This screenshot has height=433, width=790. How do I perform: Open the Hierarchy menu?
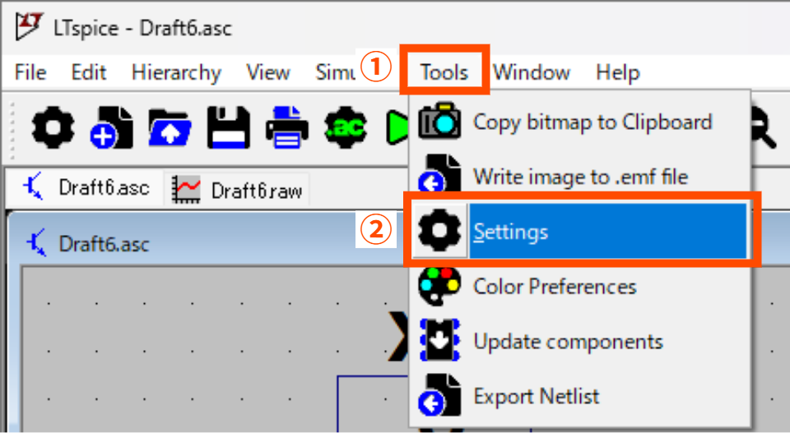[176, 72]
